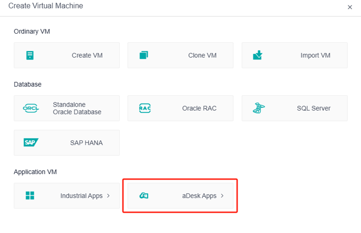Click the Create VM document icon
The width and height of the screenshot is (361, 233).
[30, 56]
